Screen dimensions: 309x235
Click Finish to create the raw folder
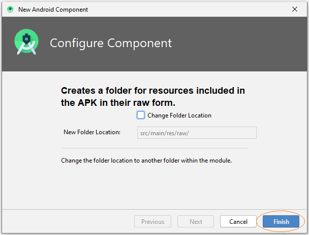[x=281, y=221]
